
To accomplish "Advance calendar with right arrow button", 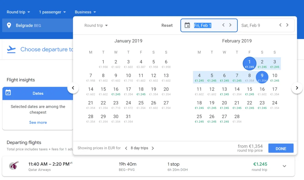I will click(297, 88).
